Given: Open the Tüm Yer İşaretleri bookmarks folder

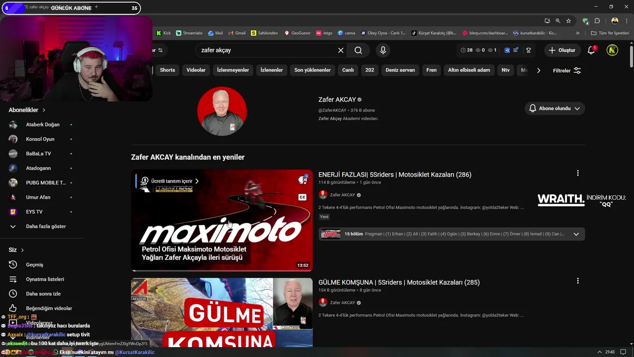Looking at the screenshot, I should (x=610, y=33).
